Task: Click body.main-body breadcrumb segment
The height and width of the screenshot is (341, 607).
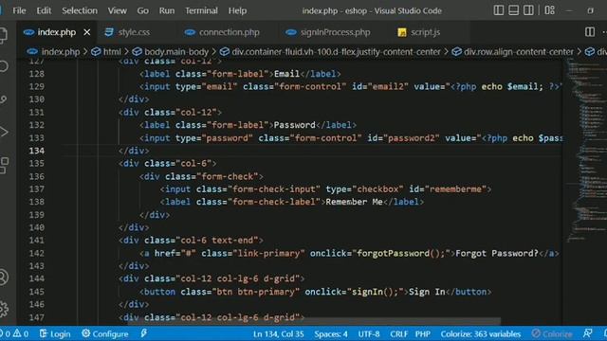Action: tap(171, 52)
